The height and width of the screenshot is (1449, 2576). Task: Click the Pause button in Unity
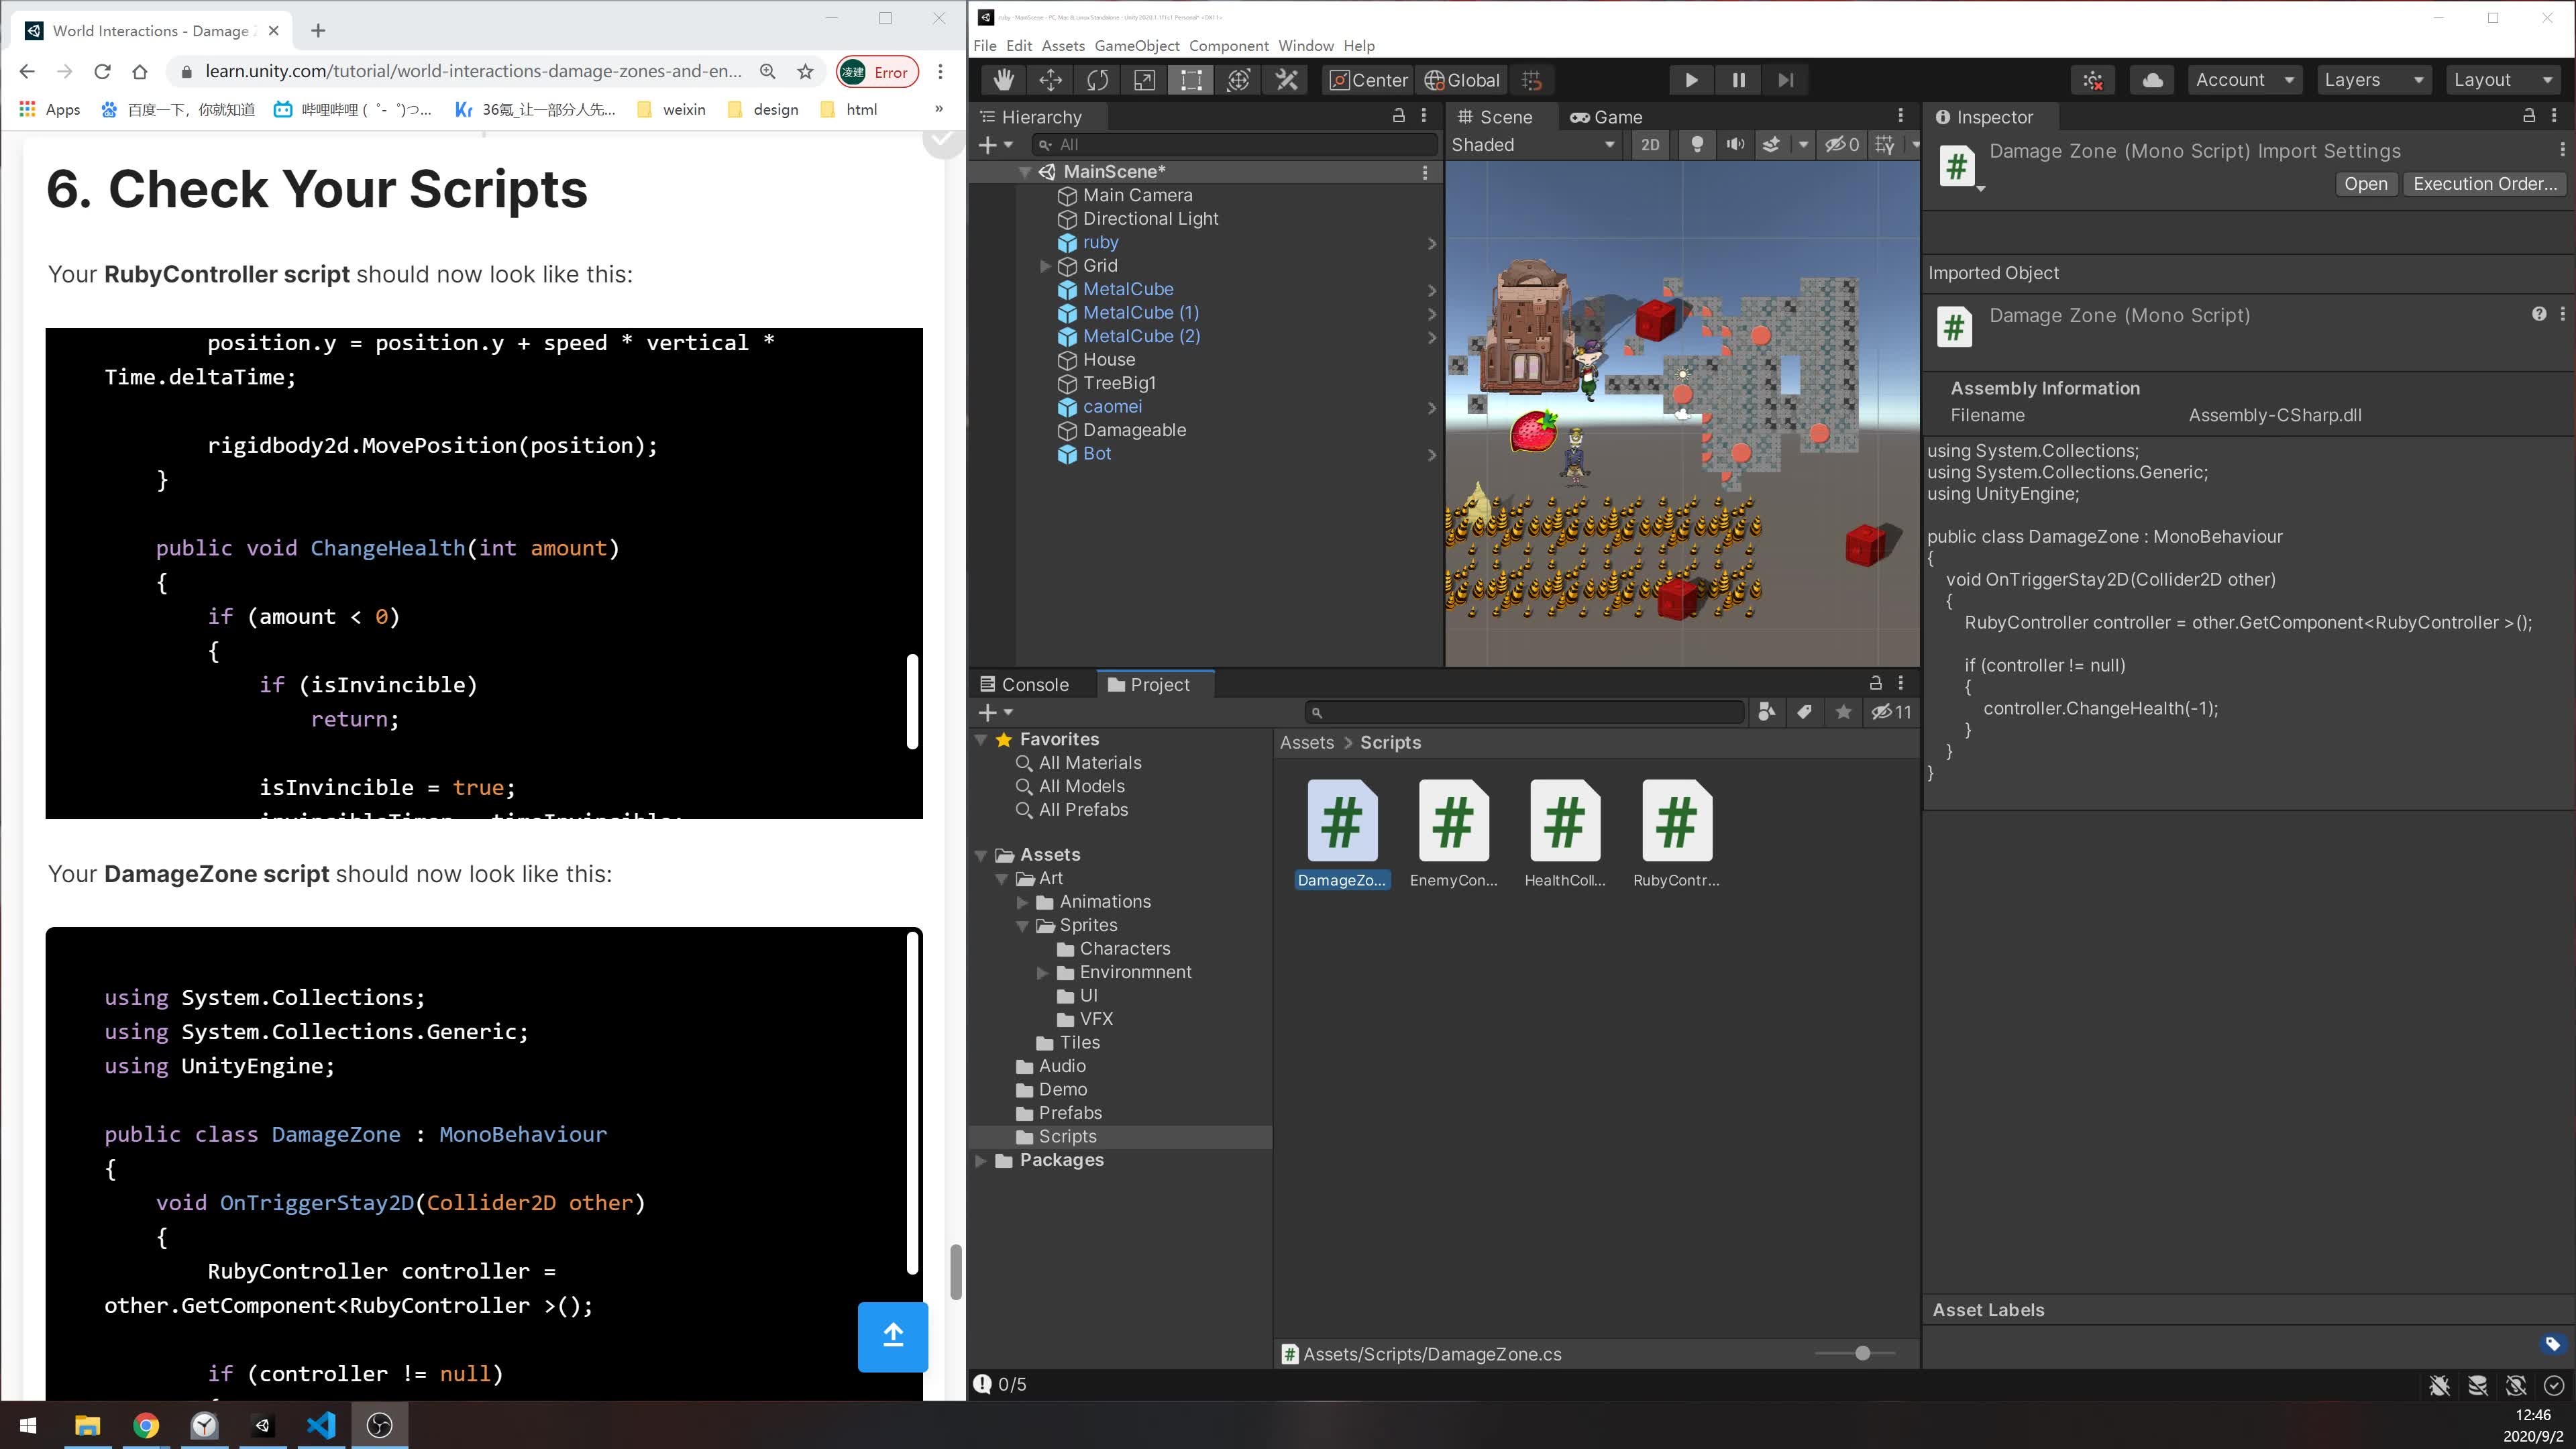click(x=1738, y=80)
